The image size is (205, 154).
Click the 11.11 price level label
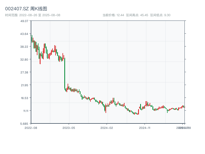point(24,111)
